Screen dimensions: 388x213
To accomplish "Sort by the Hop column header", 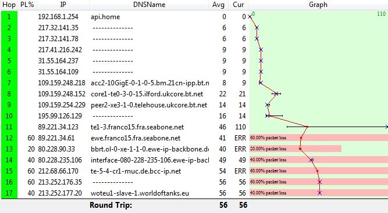I will click(9, 5).
